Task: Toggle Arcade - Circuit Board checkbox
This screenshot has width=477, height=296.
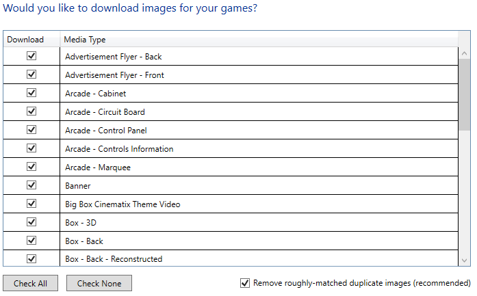Action: 31,111
